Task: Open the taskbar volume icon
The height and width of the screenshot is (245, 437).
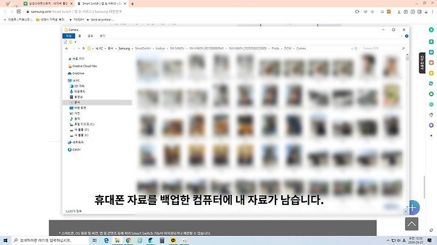Action: [x=399, y=240]
